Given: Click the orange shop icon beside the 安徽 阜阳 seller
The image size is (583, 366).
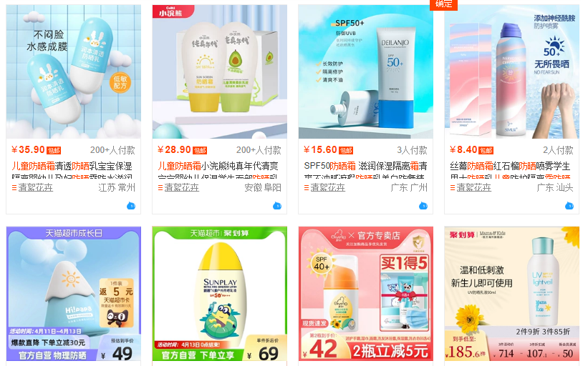Looking at the screenshot, I should tap(160, 188).
